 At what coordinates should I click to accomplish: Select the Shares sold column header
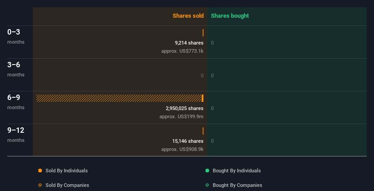[188, 16]
